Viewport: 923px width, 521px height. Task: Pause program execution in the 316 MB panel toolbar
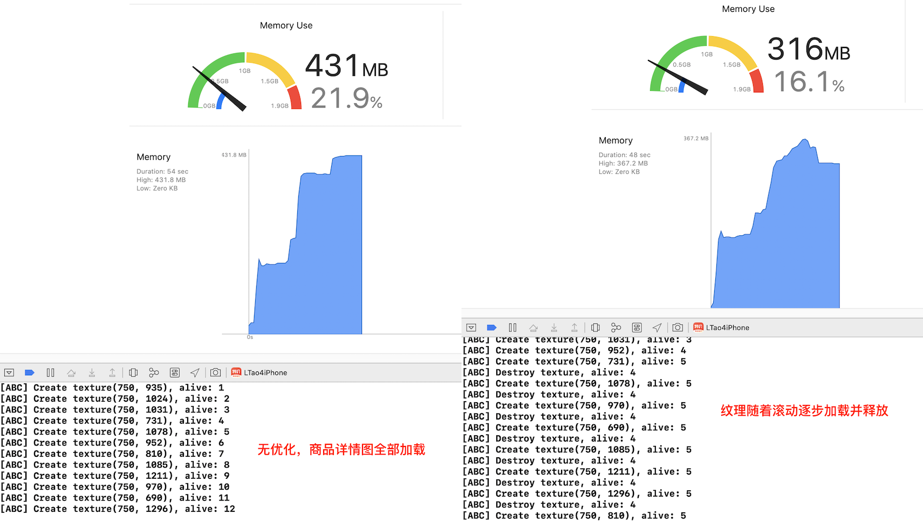pyautogui.click(x=512, y=328)
